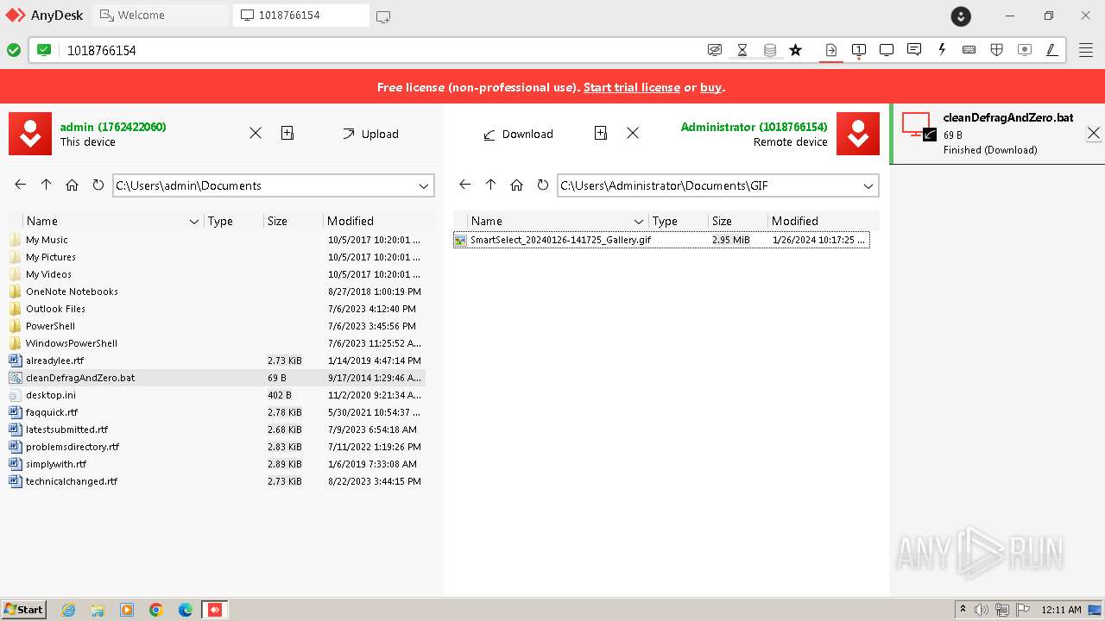1105x621 pixels.
Task: Go to home folder in local panel
Action: pyautogui.click(x=73, y=185)
